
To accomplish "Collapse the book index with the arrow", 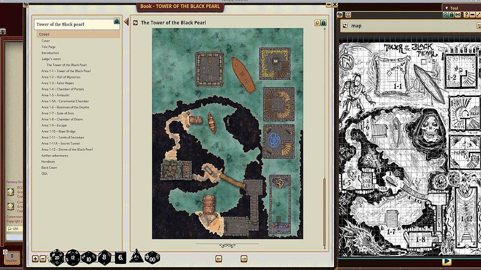I will pyautogui.click(x=126, y=22).
